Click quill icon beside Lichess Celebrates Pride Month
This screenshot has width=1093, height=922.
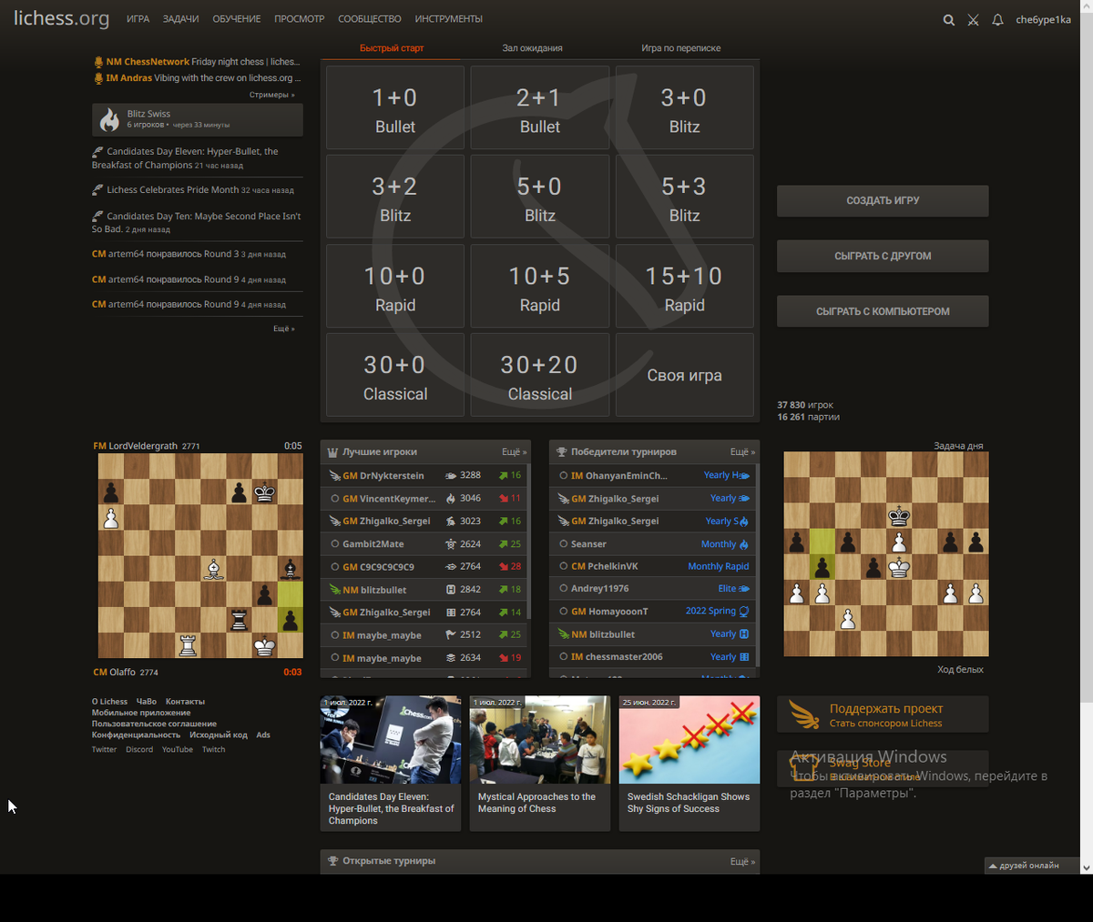[x=97, y=190]
